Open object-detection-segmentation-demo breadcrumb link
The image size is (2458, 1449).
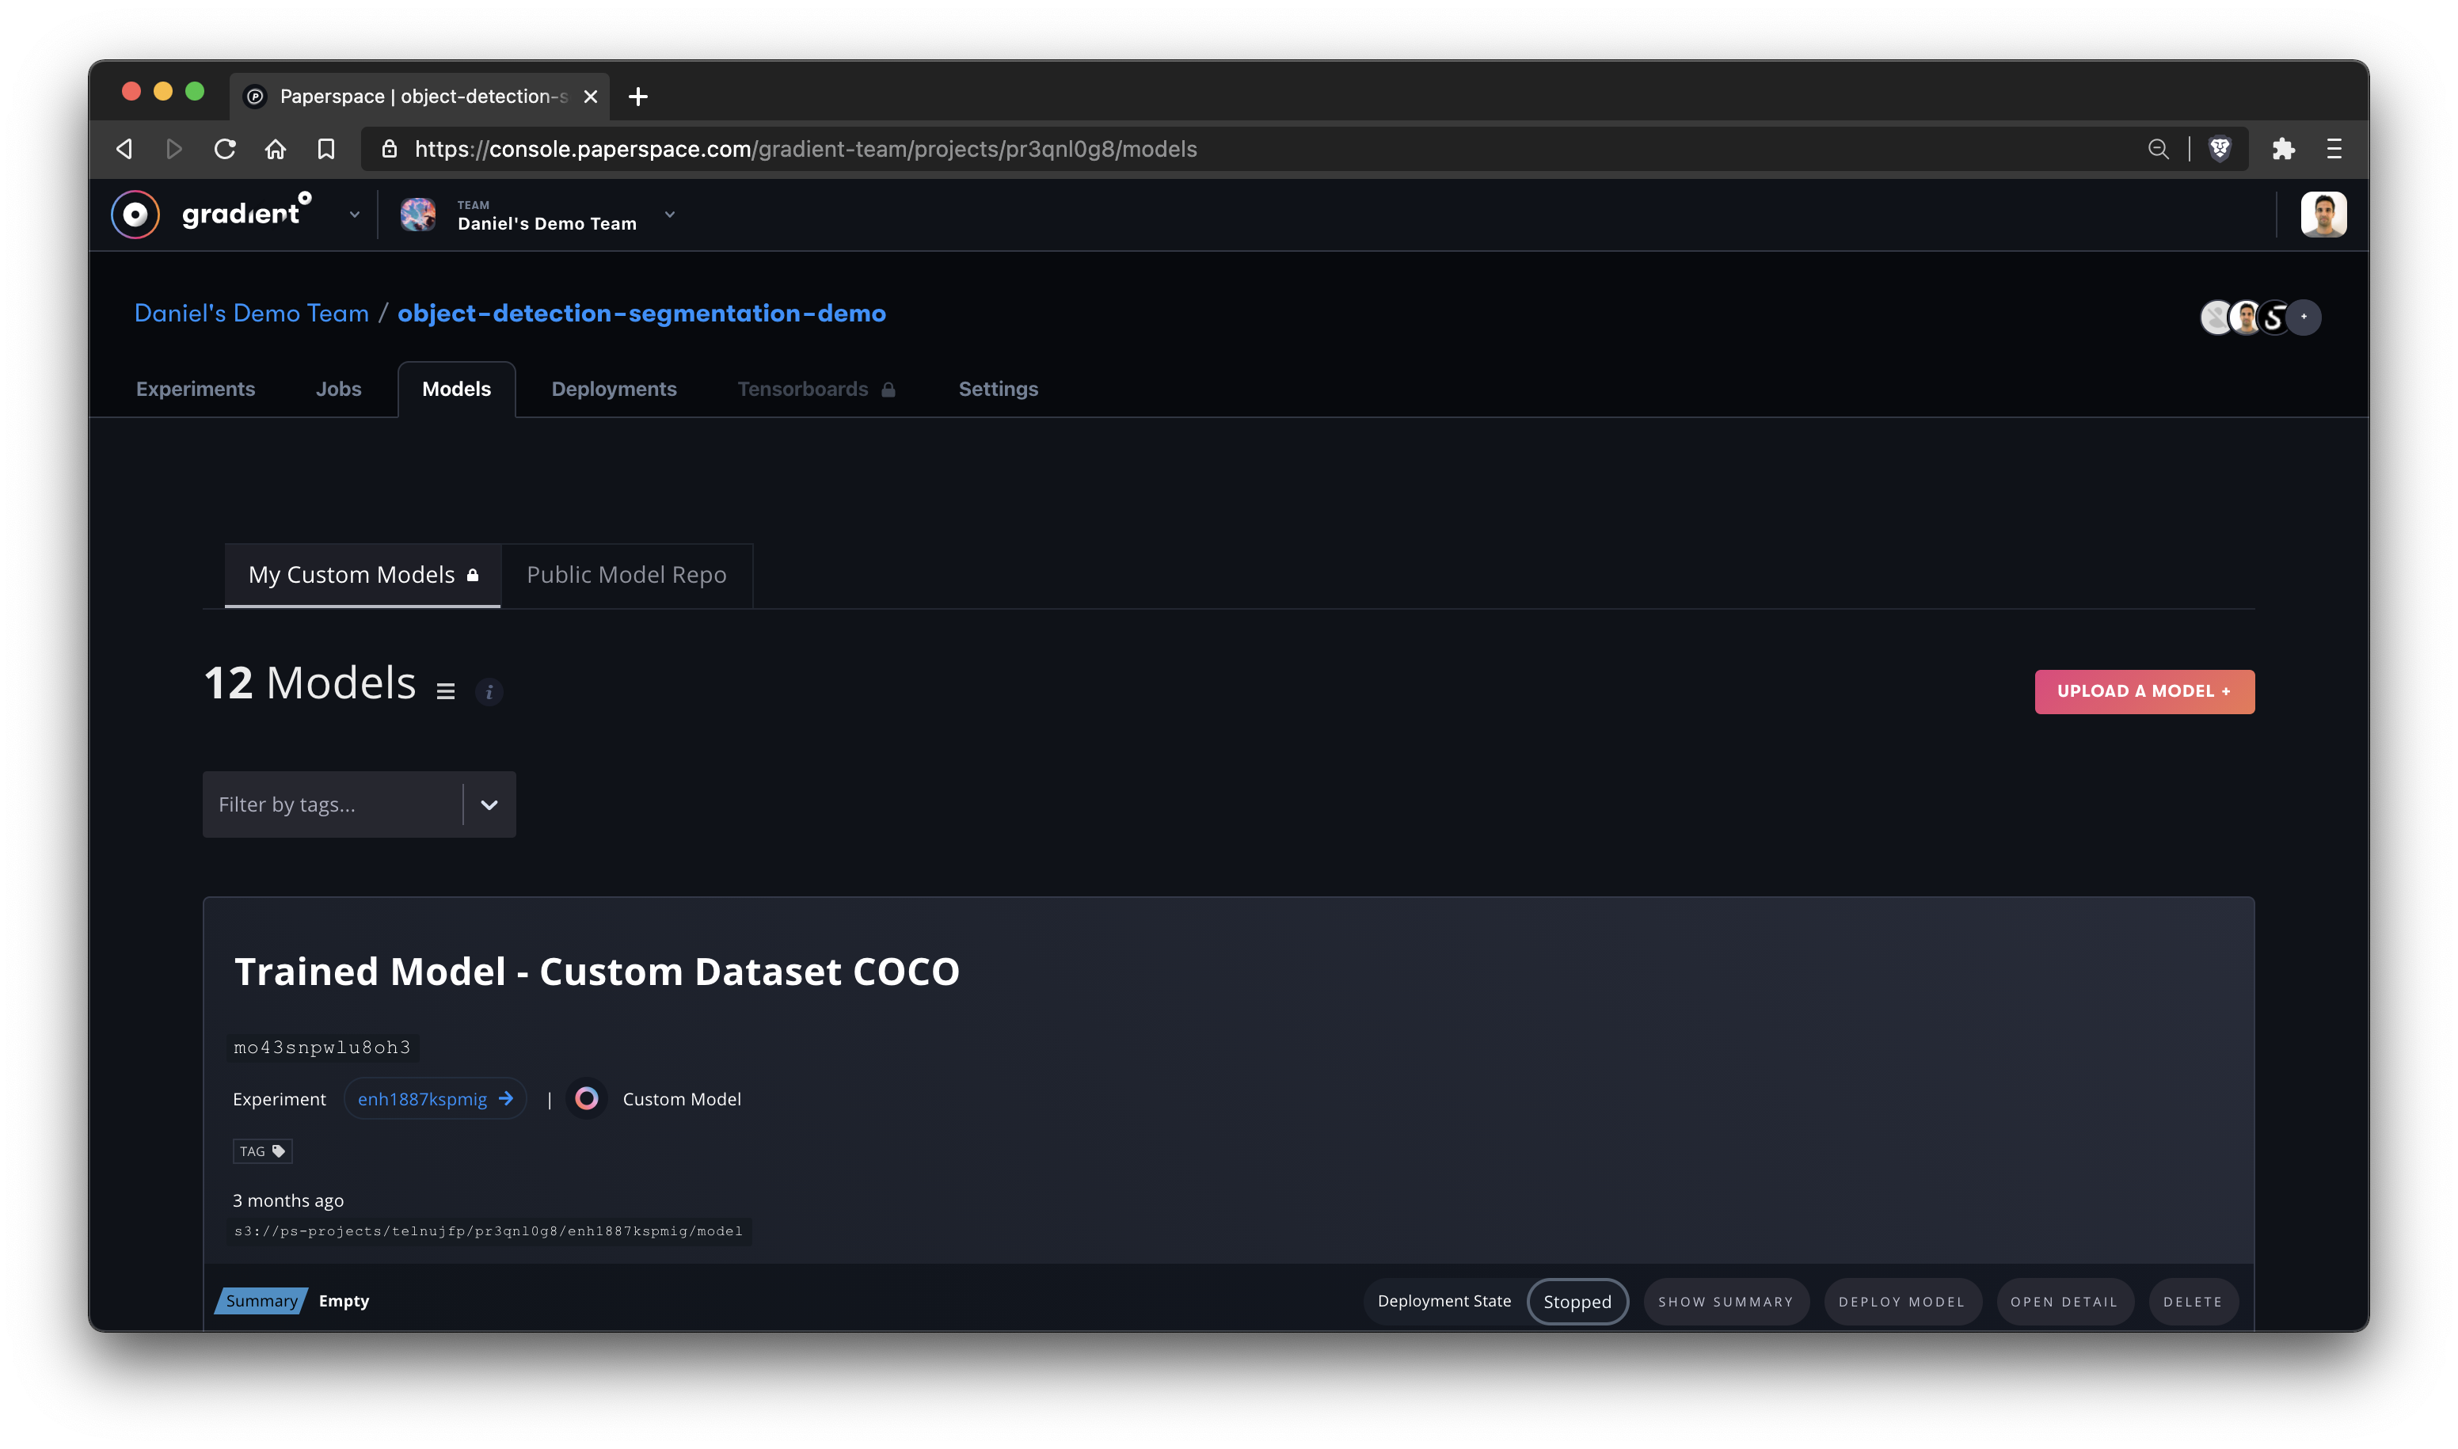(641, 314)
